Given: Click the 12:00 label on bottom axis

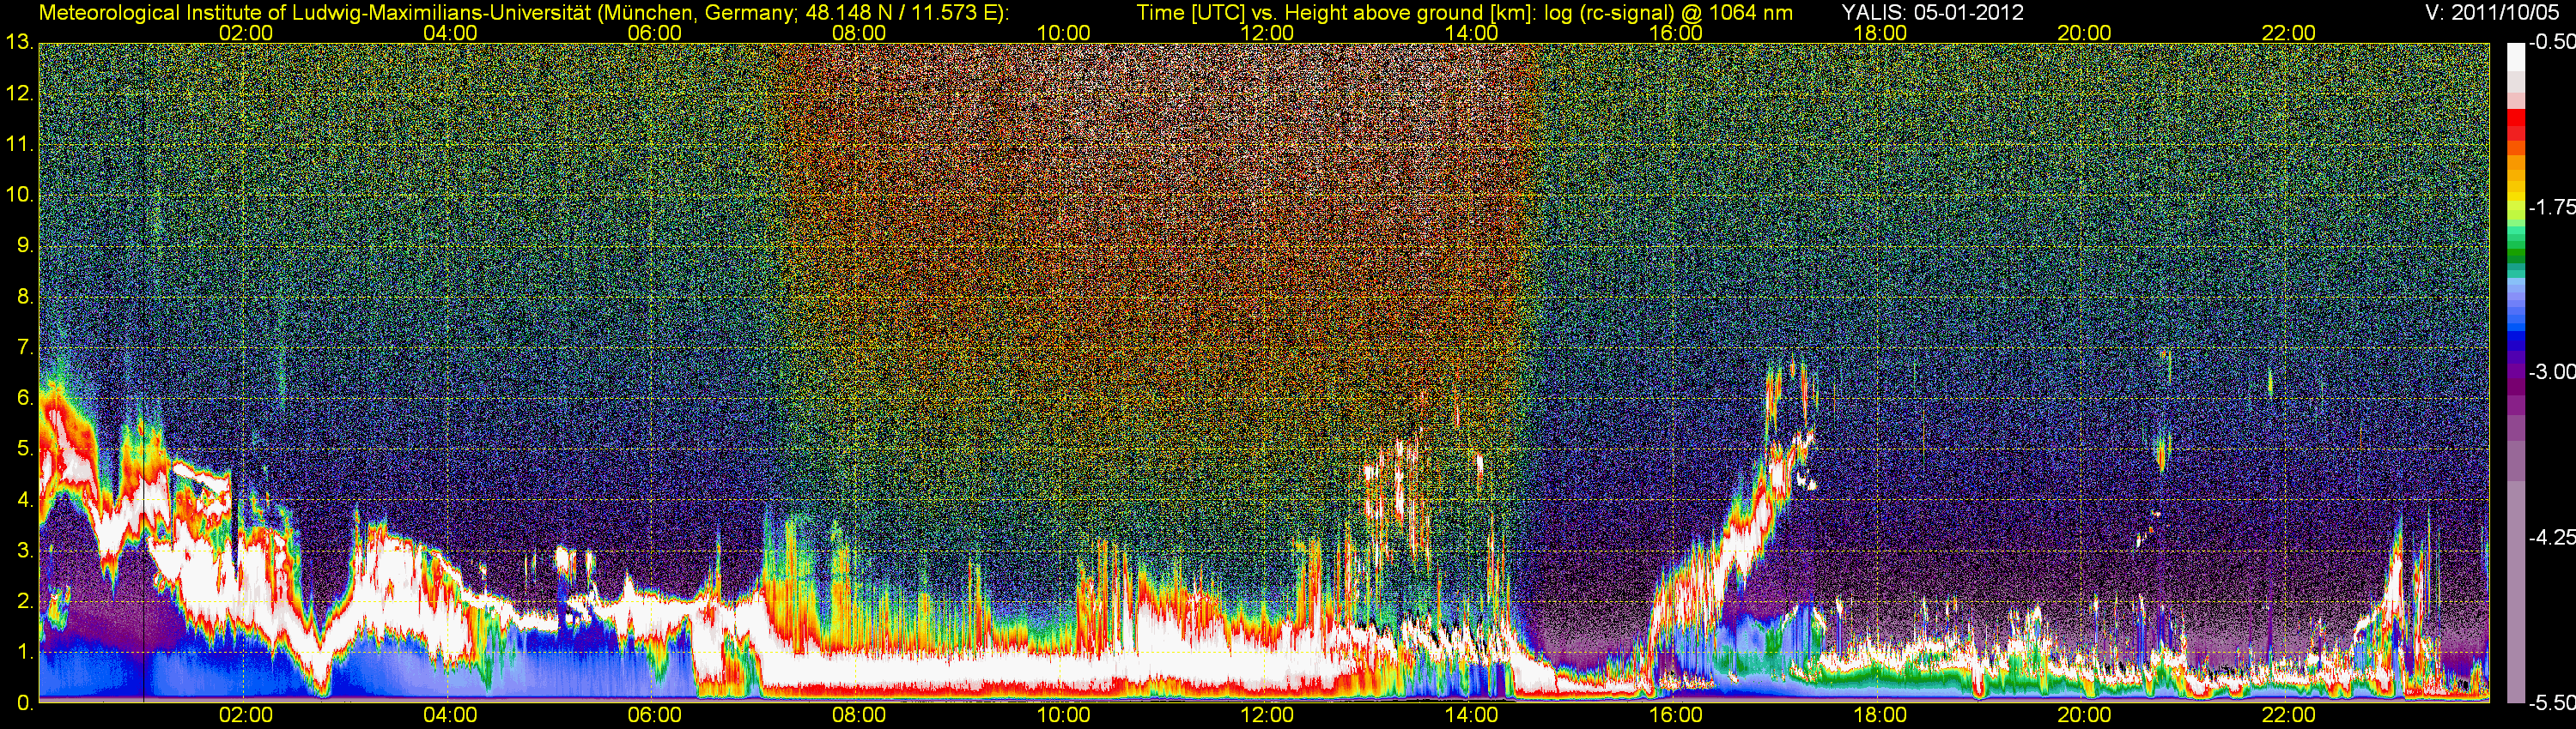Looking at the screenshot, I should click(x=1267, y=716).
